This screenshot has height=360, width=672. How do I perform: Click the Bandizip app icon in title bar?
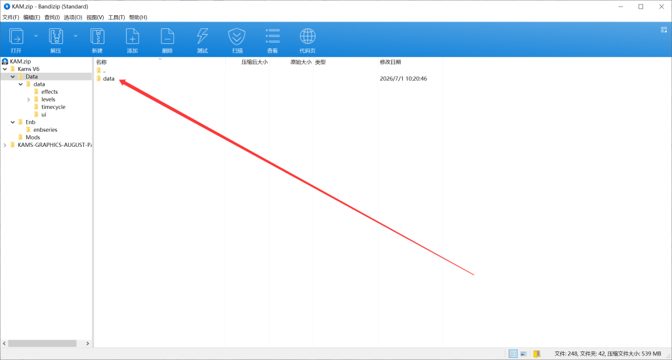point(7,7)
